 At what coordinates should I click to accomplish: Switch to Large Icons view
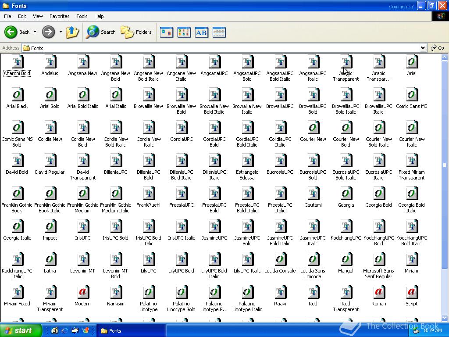(166, 32)
